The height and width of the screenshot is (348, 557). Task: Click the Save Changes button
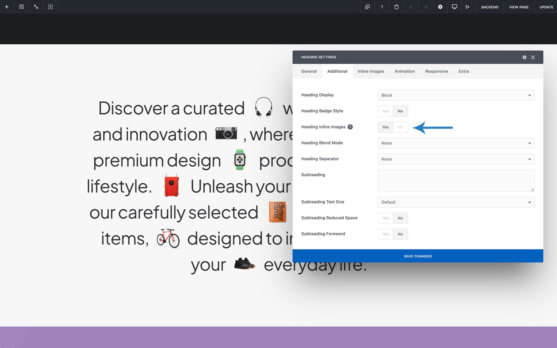(x=418, y=256)
